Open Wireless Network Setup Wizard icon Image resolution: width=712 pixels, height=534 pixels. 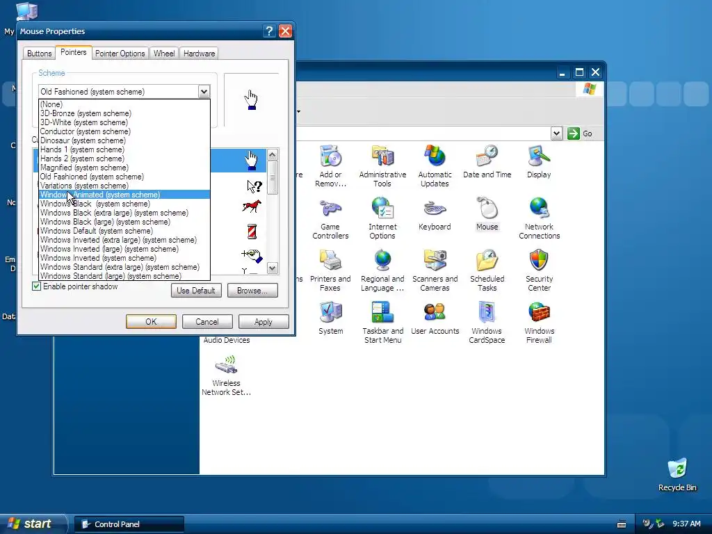click(226, 375)
